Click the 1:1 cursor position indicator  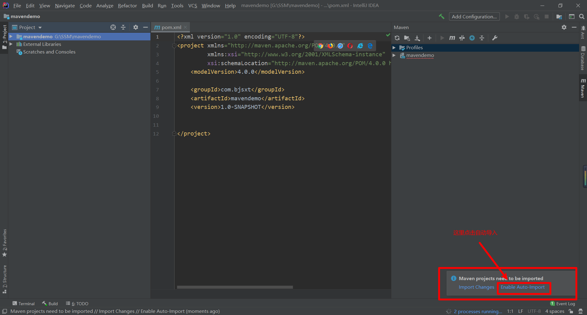[x=510, y=311]
